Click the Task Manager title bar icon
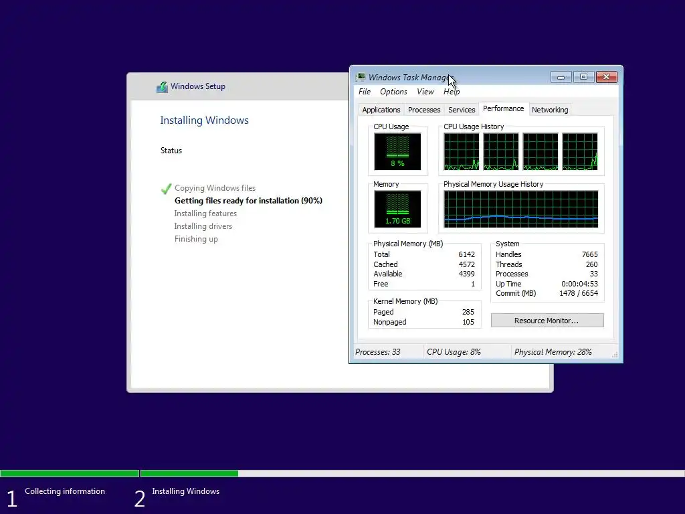685x514 pixels. pos(361,78)
